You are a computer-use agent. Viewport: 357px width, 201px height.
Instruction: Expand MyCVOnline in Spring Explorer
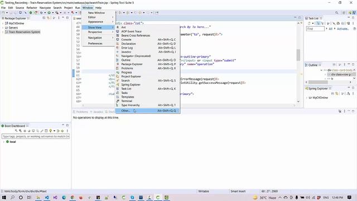(x=307, y=98)
